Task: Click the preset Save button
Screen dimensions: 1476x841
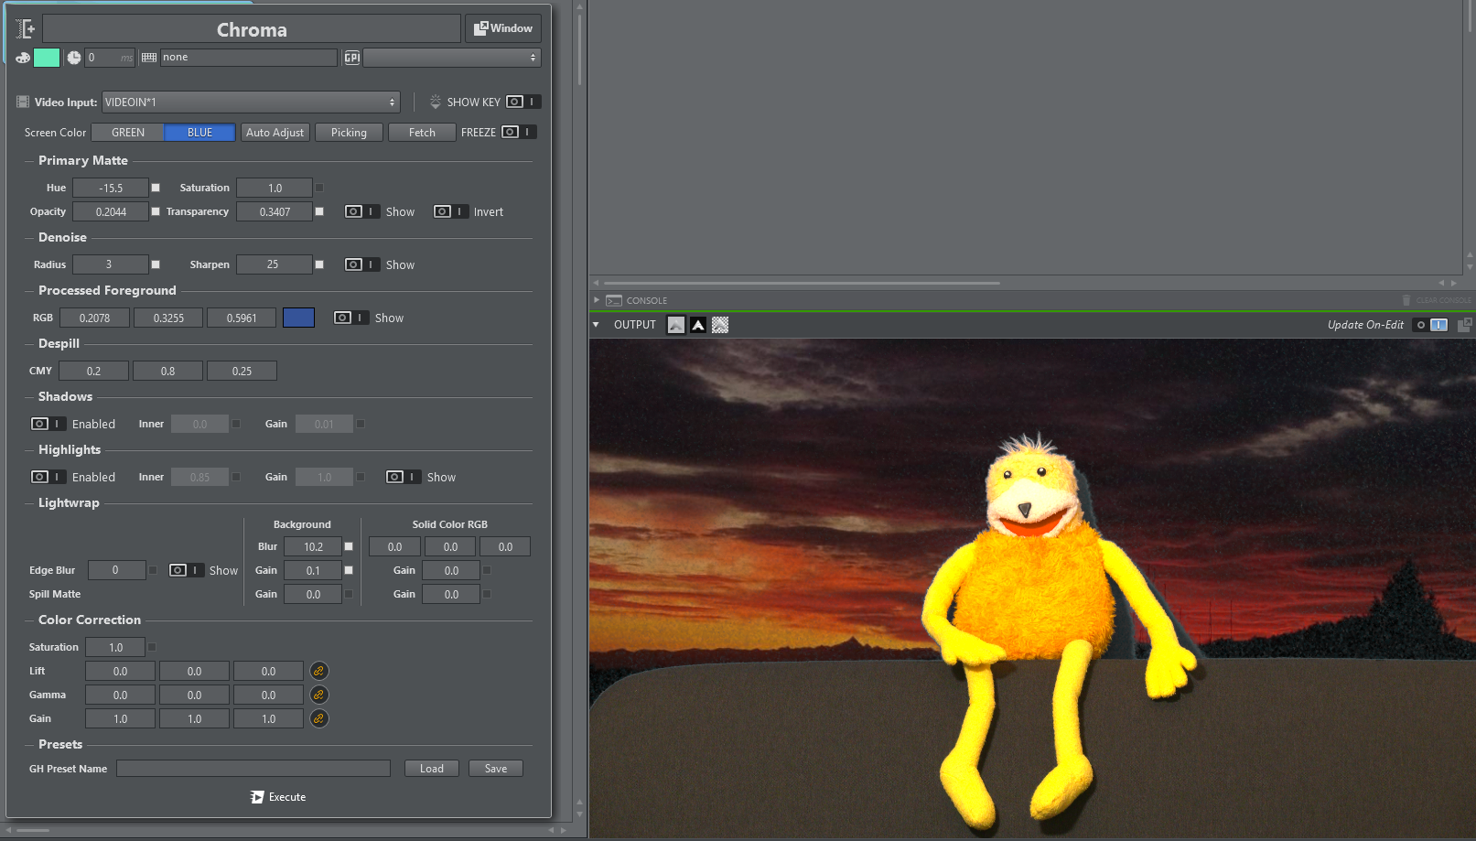Action: click(x=496, y=769)
